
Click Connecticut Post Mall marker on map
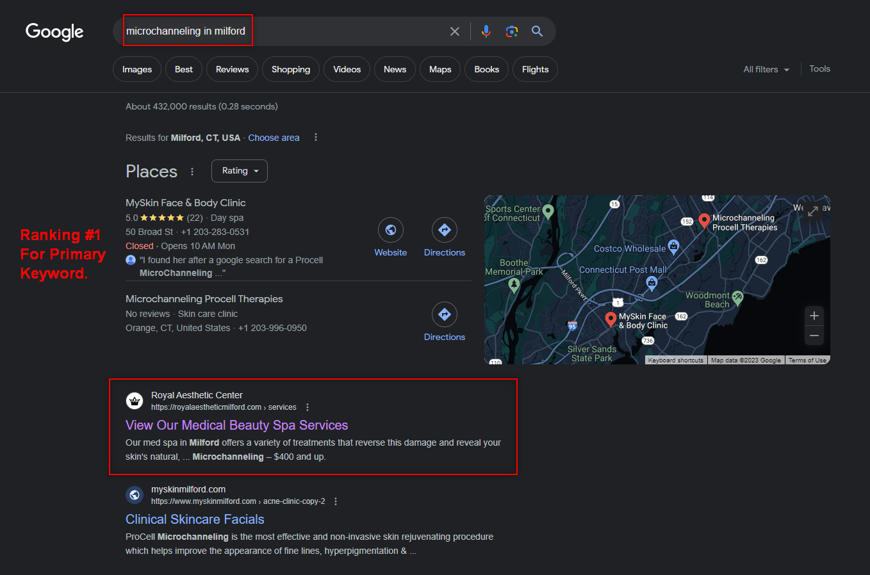tap(652, 282)
